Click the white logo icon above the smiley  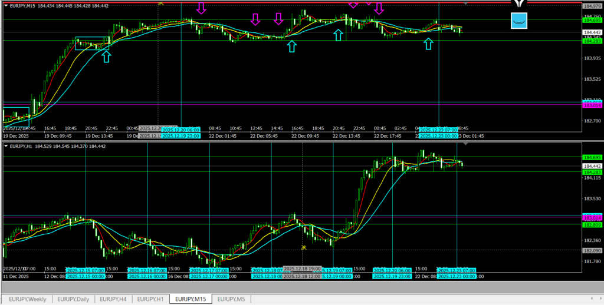(x=519, y=4)
